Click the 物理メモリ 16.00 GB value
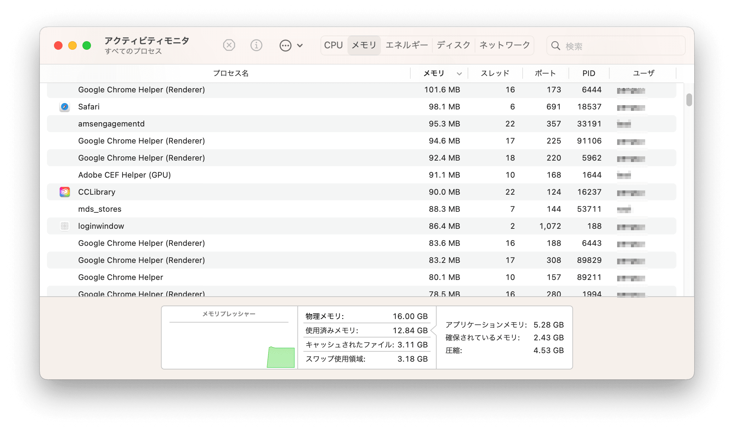This screenshot has height=432, width=734. tap(410, 316)
